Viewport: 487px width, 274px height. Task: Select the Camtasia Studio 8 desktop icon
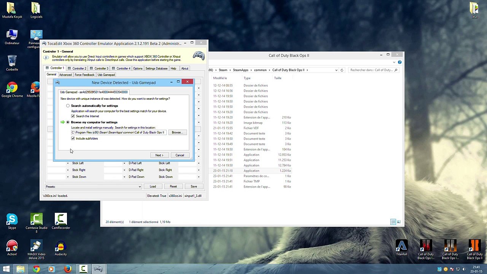[36, 223]
